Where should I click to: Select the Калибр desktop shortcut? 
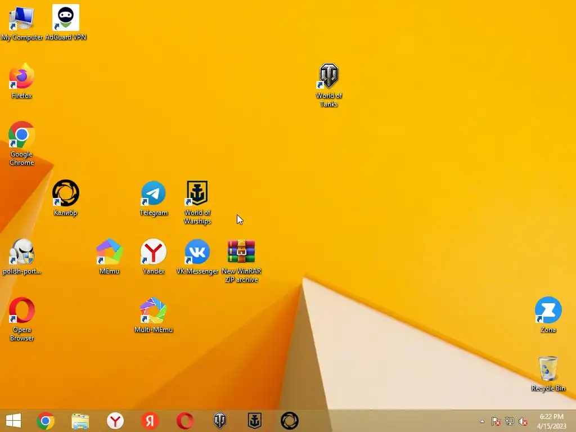[65, 198]
